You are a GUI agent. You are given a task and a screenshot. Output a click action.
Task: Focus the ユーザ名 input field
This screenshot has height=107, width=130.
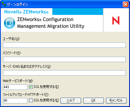point(64,45)
